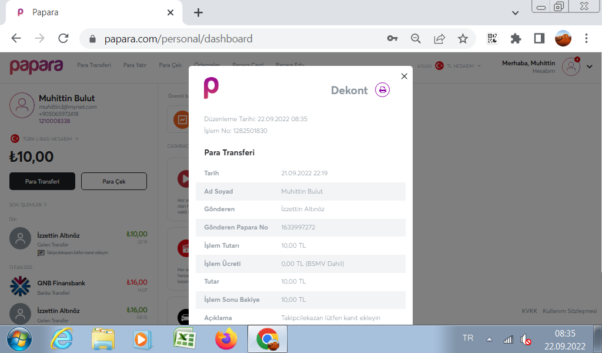Viewport: 602px width, 353px height.
Task: Open Excel from the taskbar
Action: pyautogui.click(x=185, y=339)
